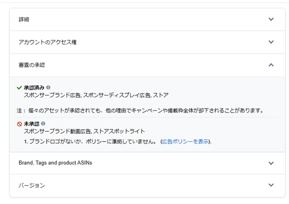
Task: Open the info icon next to 未承認
Action: [x=43, y=124]
